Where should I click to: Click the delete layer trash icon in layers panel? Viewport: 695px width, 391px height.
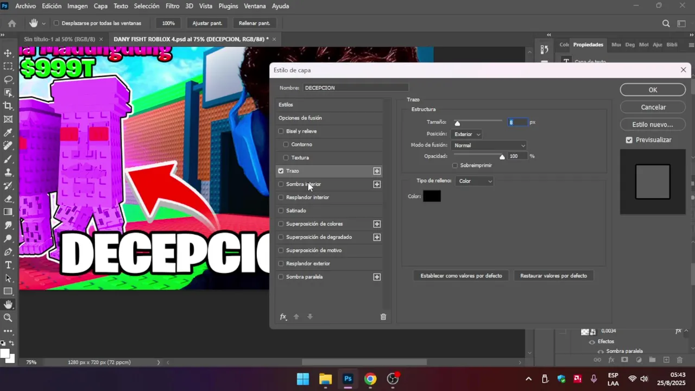(x=680, y=360)
